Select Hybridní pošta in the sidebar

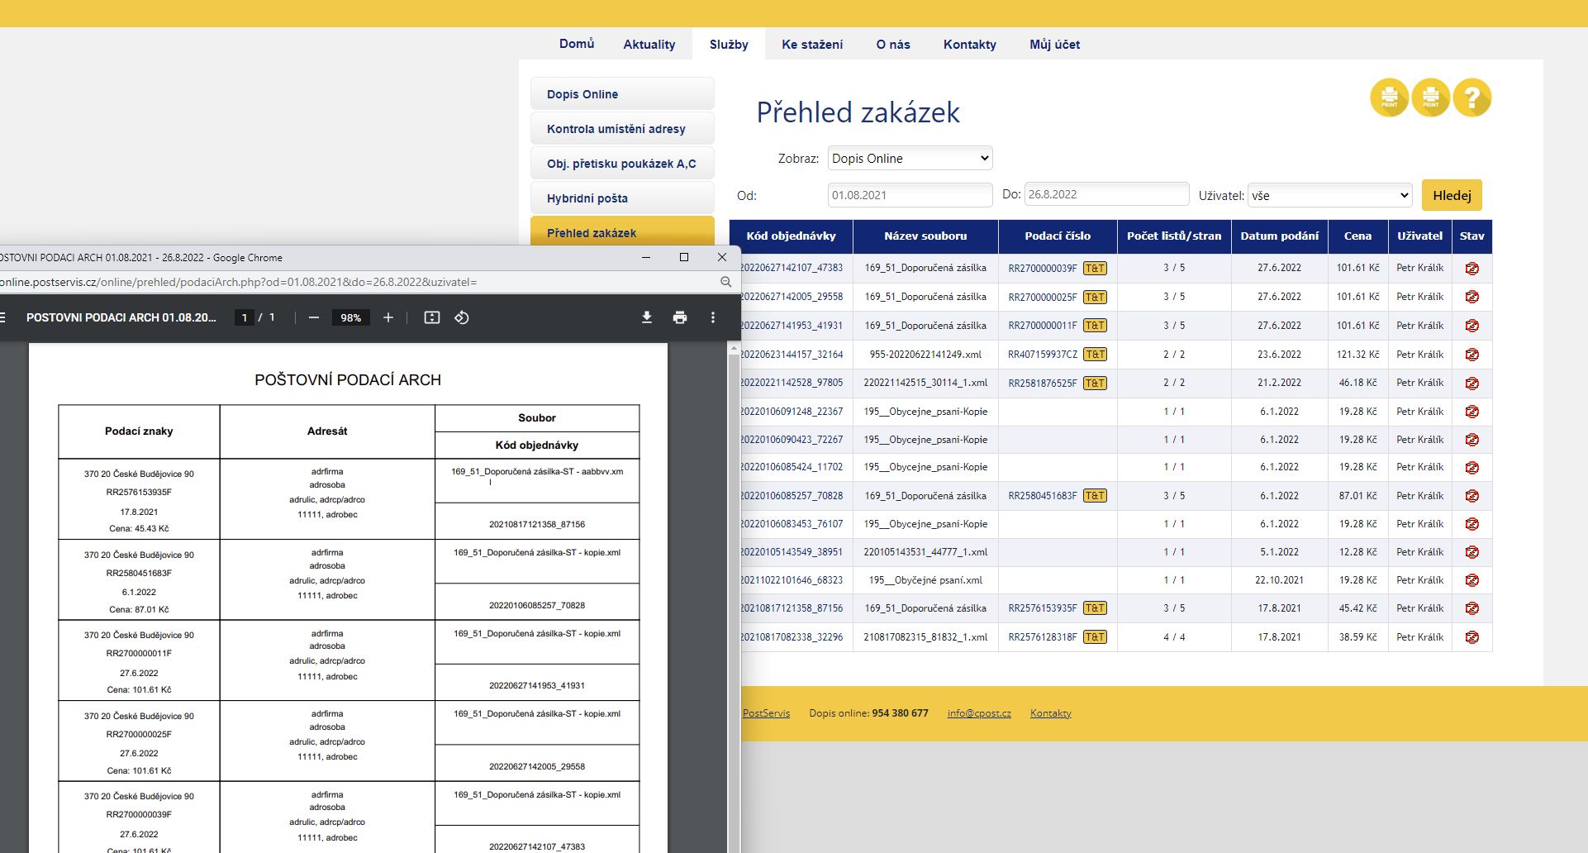coord(622,198)
